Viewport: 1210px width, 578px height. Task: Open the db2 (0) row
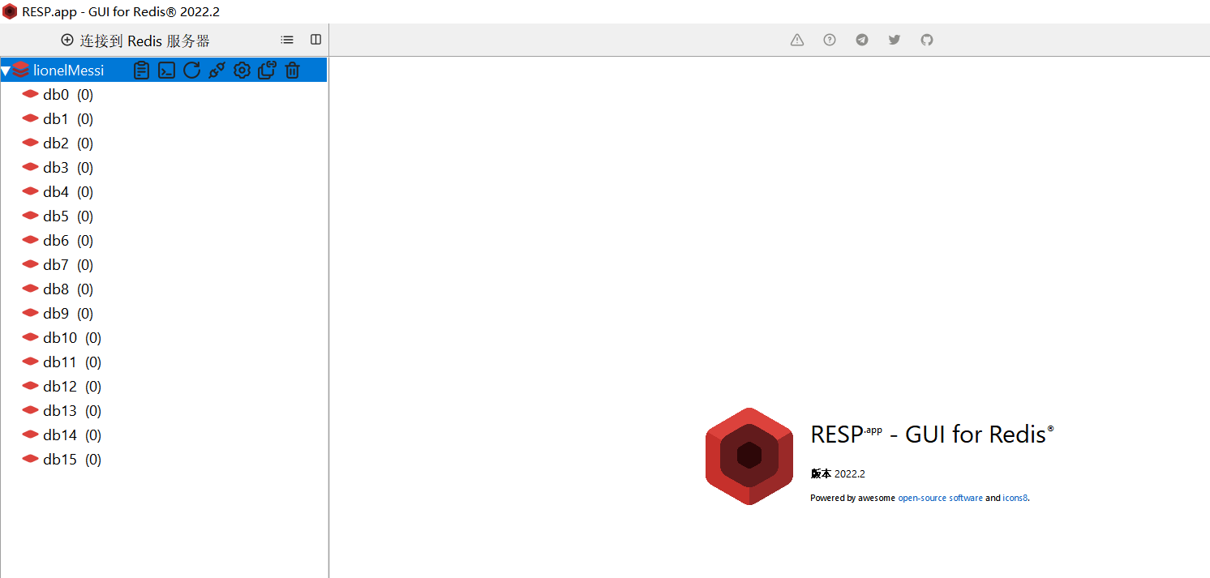coord(58,143)
